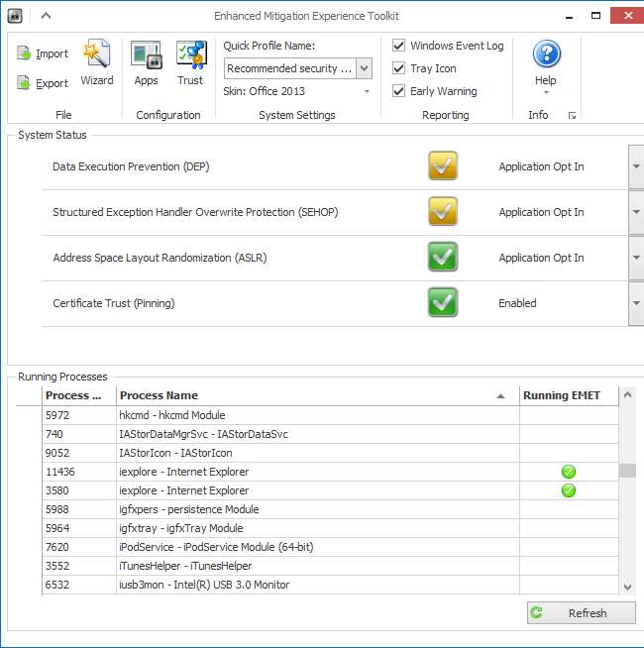Open the ASLR setting dropdown arrow

pos(635,258)
